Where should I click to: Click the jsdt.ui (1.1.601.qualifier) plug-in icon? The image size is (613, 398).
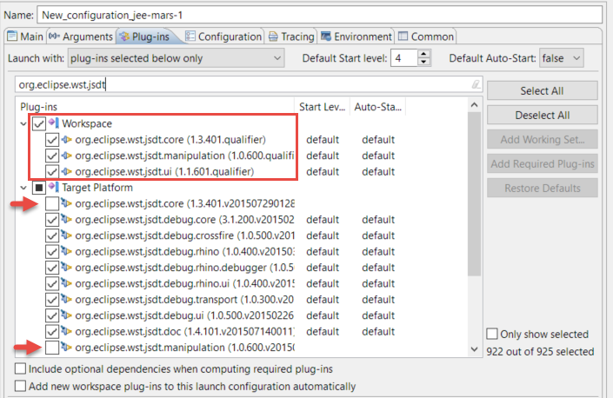click(67, 171)
